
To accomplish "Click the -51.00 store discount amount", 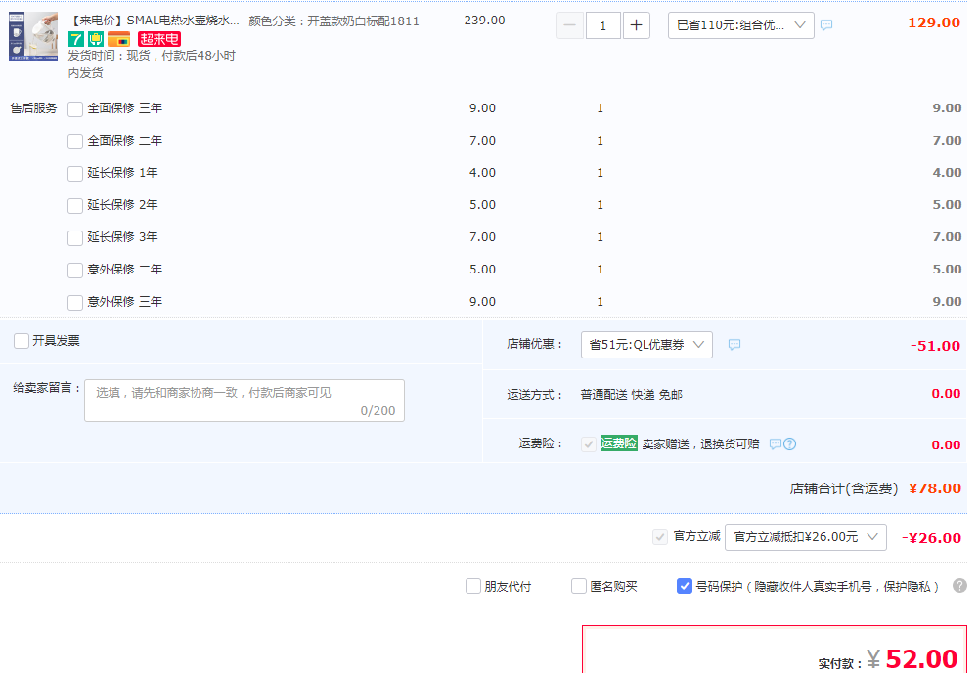I will [x=935, y=346].
